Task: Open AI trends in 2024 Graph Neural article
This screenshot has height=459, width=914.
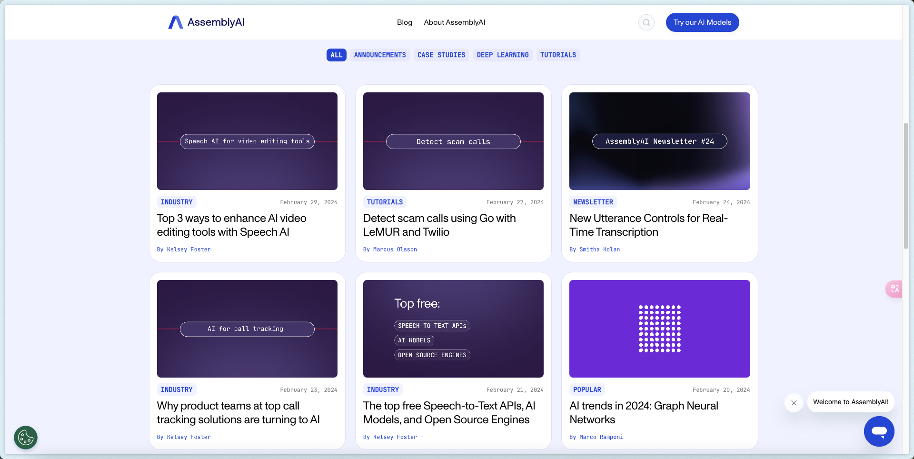Action: 644,413
